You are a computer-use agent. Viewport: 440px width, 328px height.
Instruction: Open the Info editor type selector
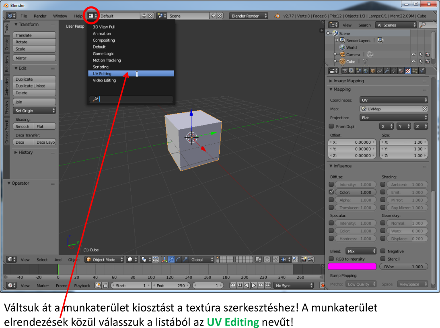click(11, 16)
